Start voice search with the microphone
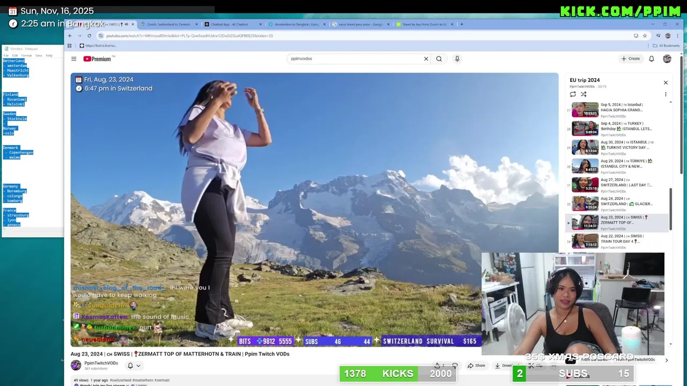The height and width of the screenshot is (386, 687). click(x=457, y=59)
